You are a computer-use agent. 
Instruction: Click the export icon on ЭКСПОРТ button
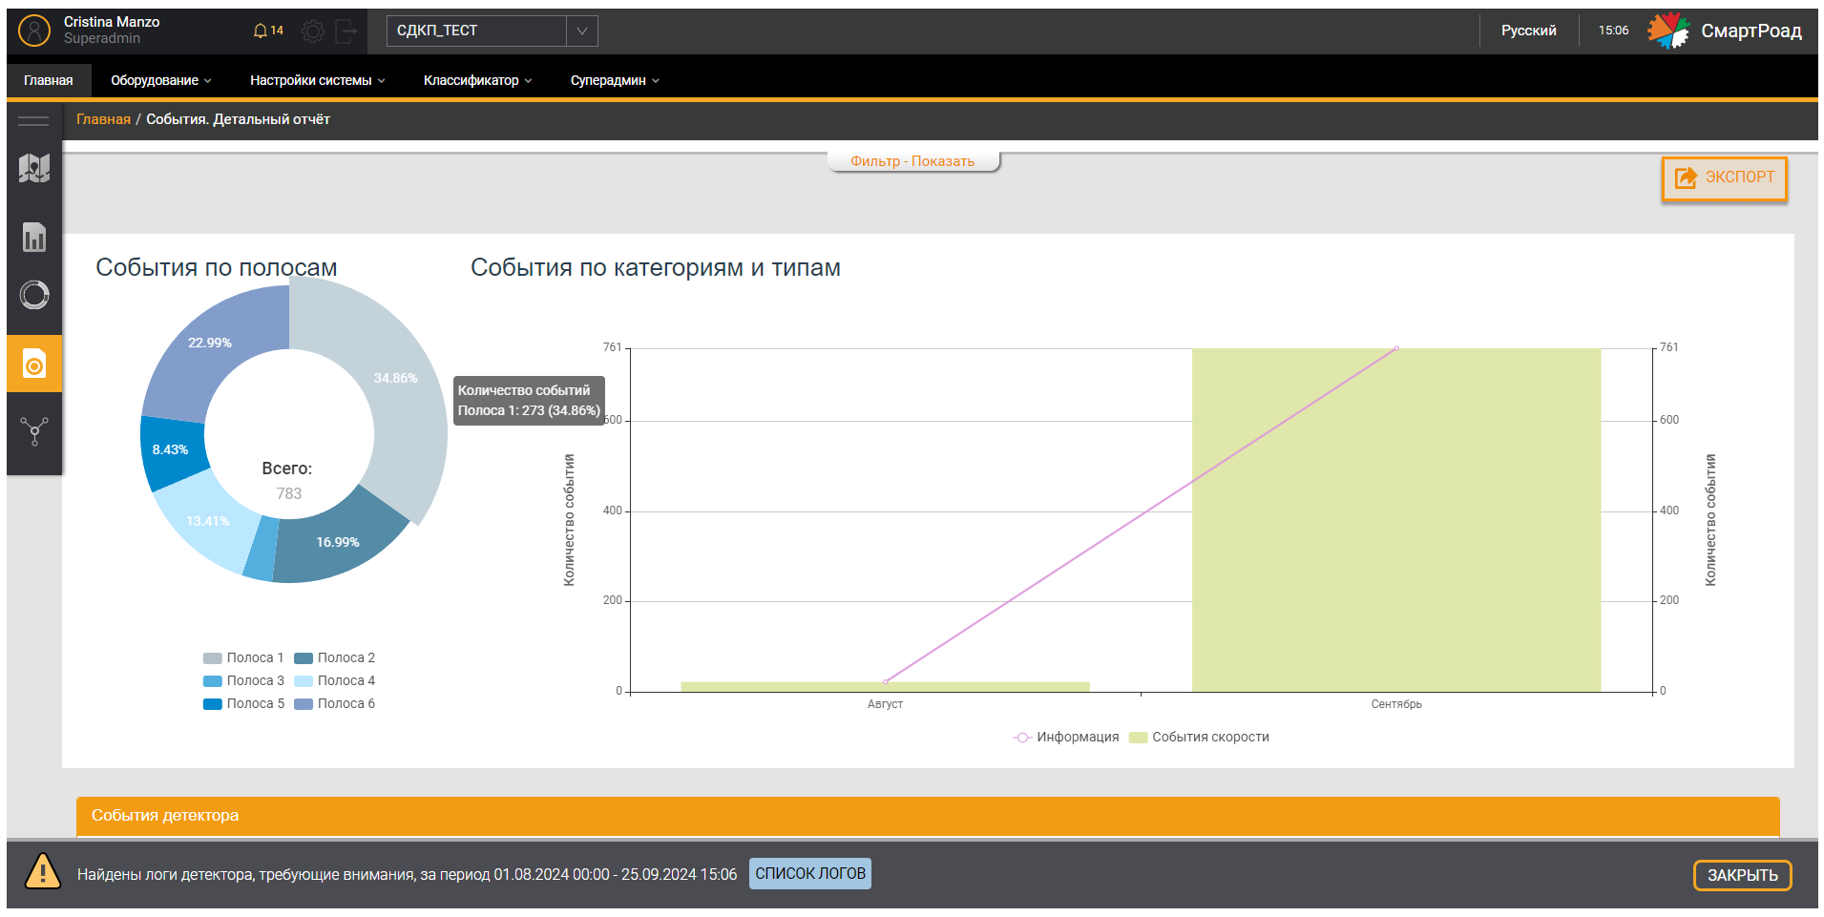point(1687,177)
